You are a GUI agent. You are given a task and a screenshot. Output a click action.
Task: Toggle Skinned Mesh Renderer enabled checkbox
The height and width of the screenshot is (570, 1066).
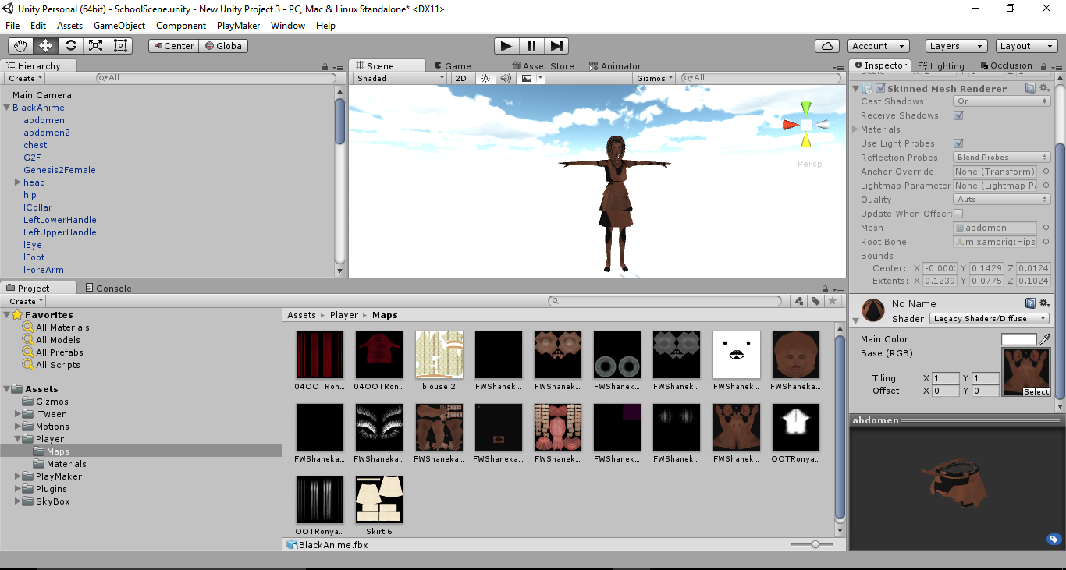880,88
